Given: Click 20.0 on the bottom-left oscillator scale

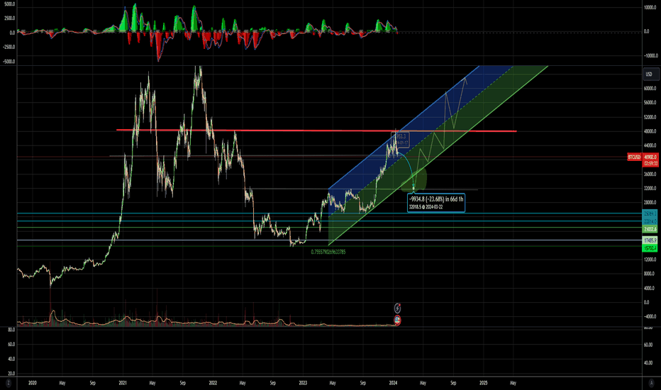Looking at the screenshot, I should pos(11,373).
